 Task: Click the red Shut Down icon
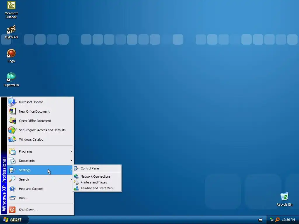tap(12, 210)
